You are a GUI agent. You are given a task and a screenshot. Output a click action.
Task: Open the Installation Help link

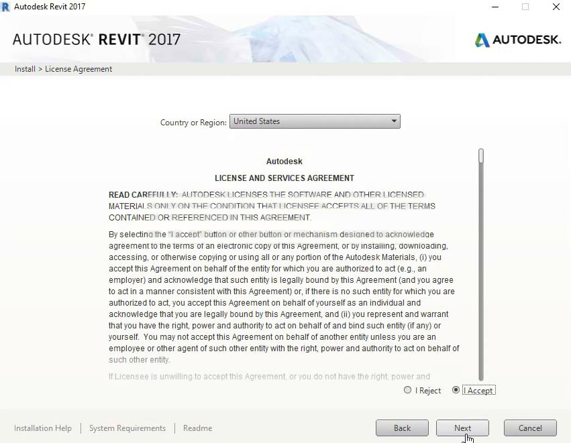[42, 428]
